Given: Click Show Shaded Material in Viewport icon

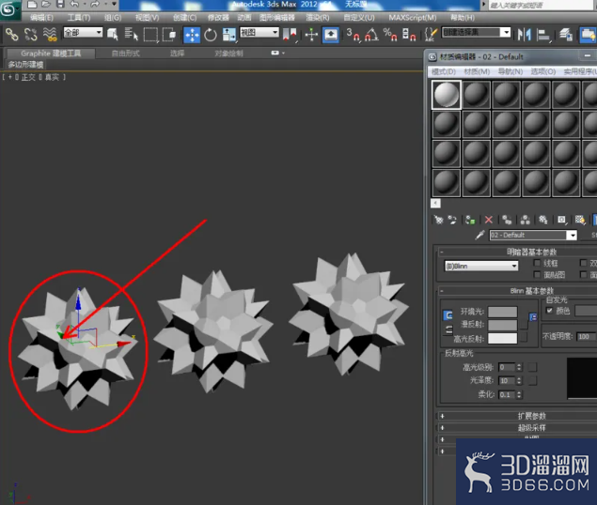Looking at the screenshot, I should coord(580,220).
